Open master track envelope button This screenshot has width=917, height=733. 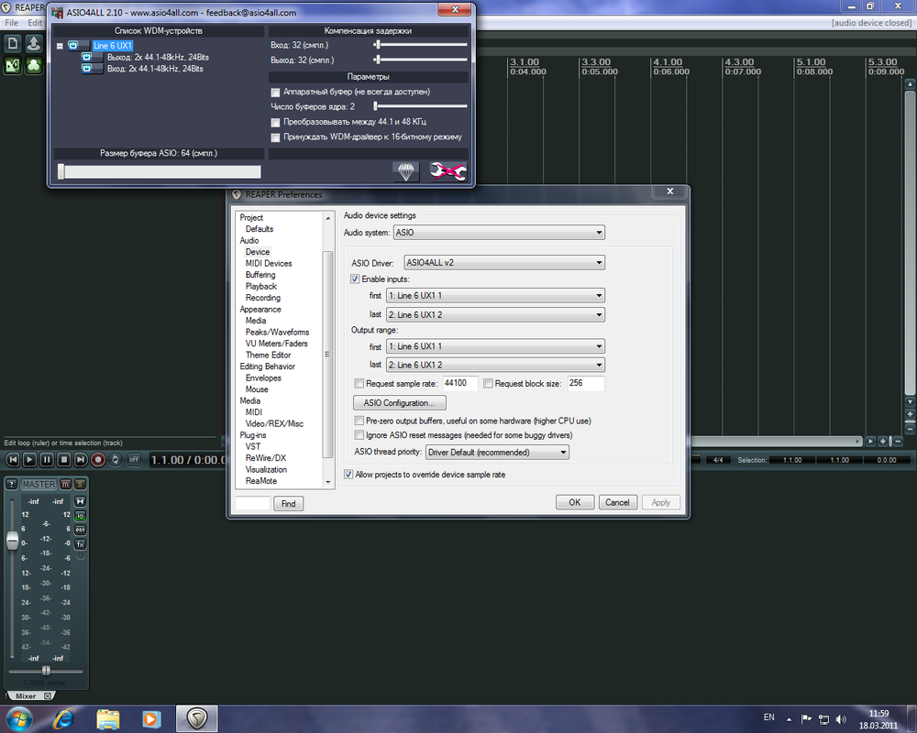80,530
